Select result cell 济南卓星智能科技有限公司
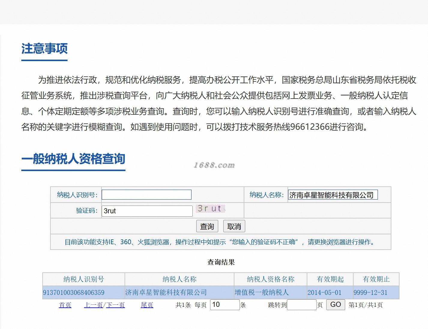Screen dimensions: 428x329 click(179, 292)
